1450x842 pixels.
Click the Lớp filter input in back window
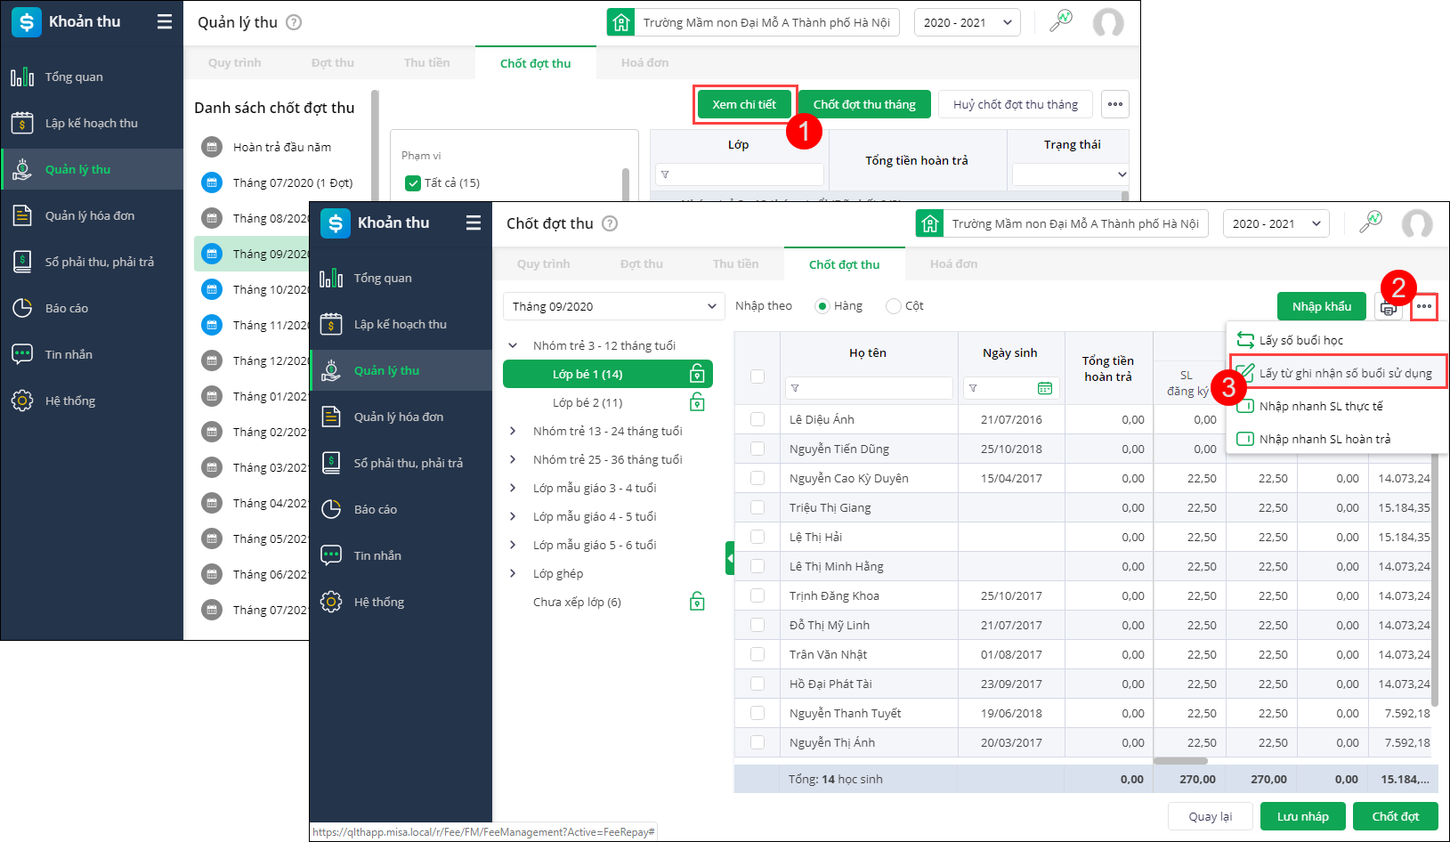click(x=740, y=174)
